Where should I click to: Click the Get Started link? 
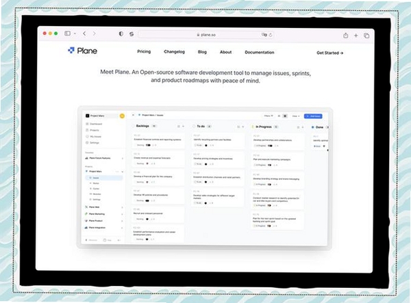tap(330, 53)
